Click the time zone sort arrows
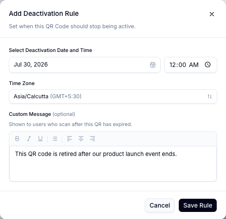The height and width of the screenshot is (219, 226). (x=210, y=97)
